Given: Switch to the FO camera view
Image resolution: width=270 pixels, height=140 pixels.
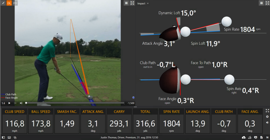Looking at the screenshot, I should pyautogui.click(x=15, y=3).
